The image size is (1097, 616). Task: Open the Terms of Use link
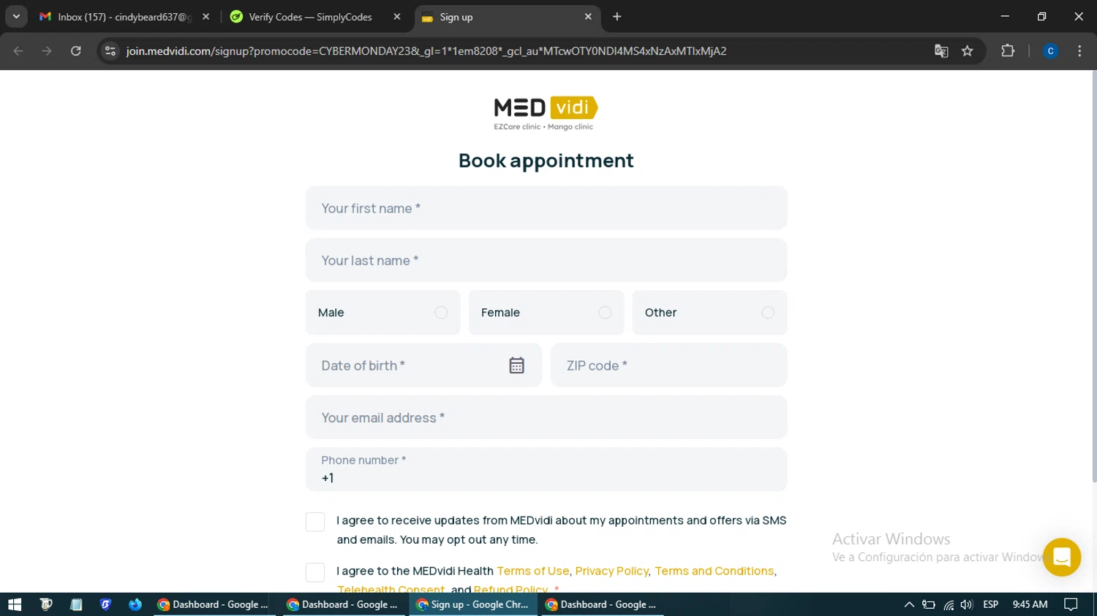coord(533,571)
